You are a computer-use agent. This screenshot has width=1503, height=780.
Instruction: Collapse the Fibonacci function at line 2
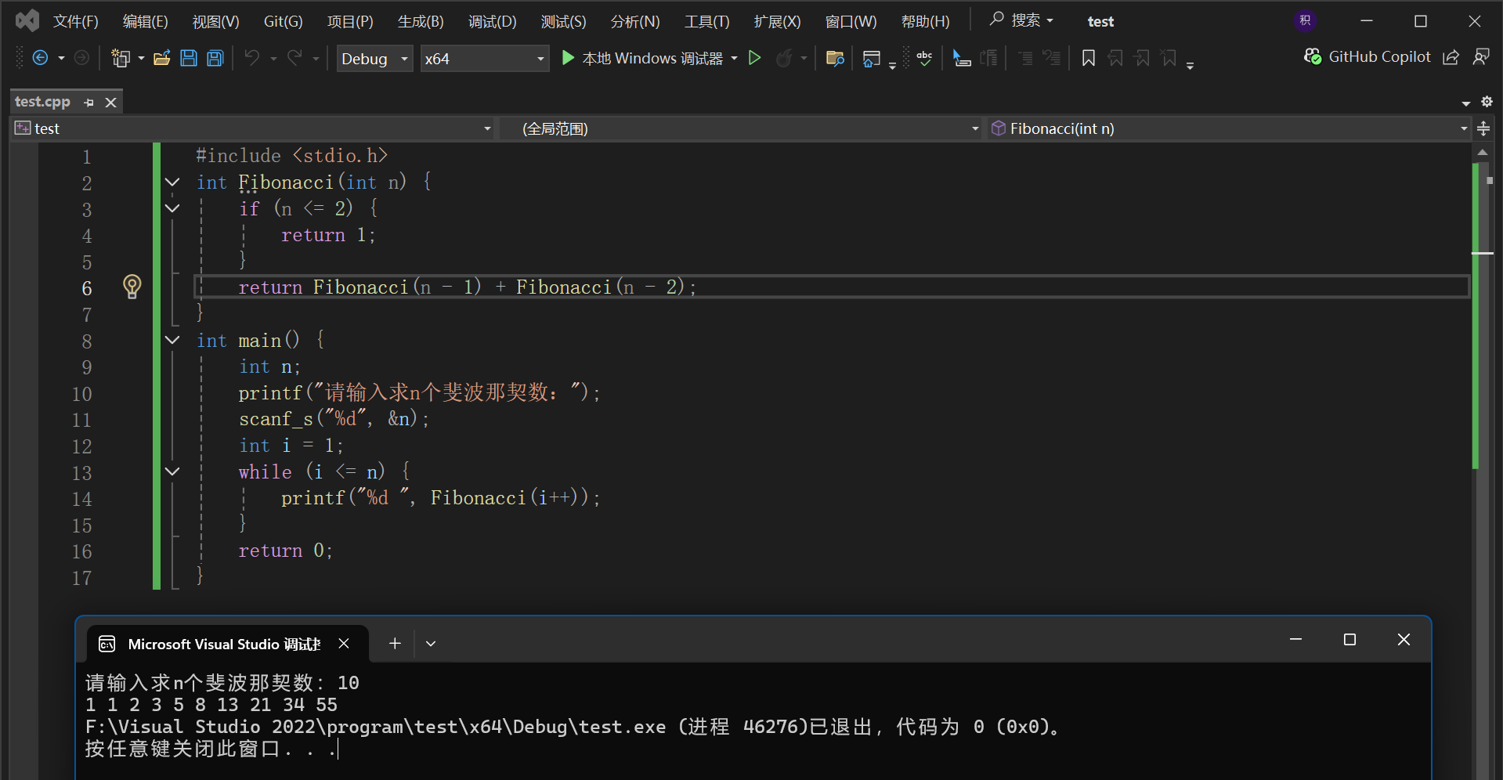(x=172, y=182)
